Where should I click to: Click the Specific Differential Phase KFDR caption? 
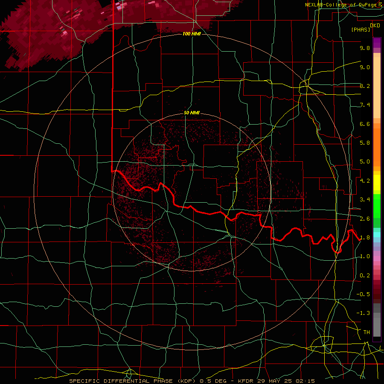point(192,381)
